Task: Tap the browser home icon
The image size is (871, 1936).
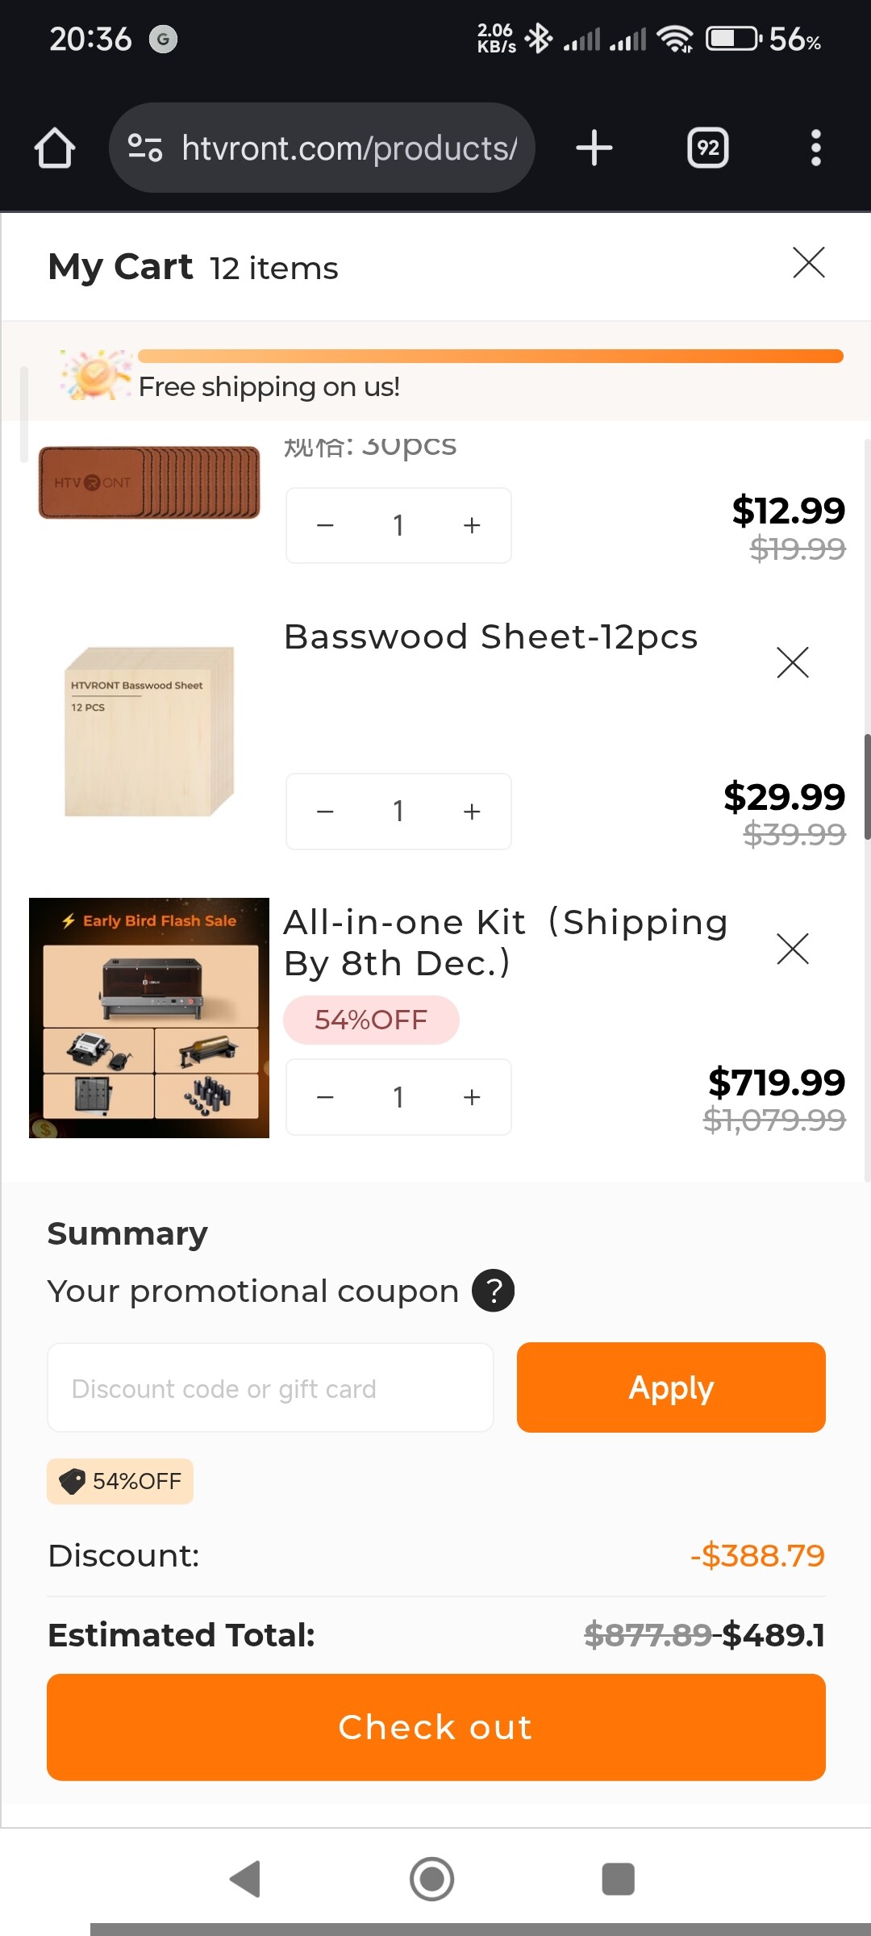Action: coord(55,148)
